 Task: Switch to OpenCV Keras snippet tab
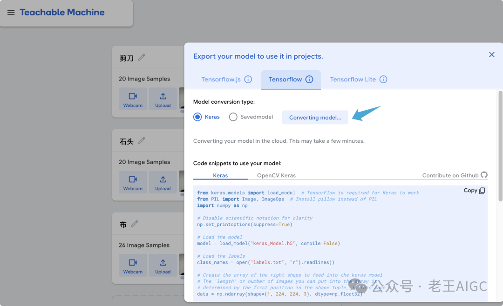pos(276,175)
